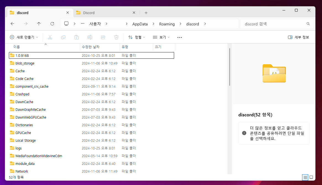Sort by 유형 column header
The height and width of the screenshot is (185, 322).
[x=136, y=47]
